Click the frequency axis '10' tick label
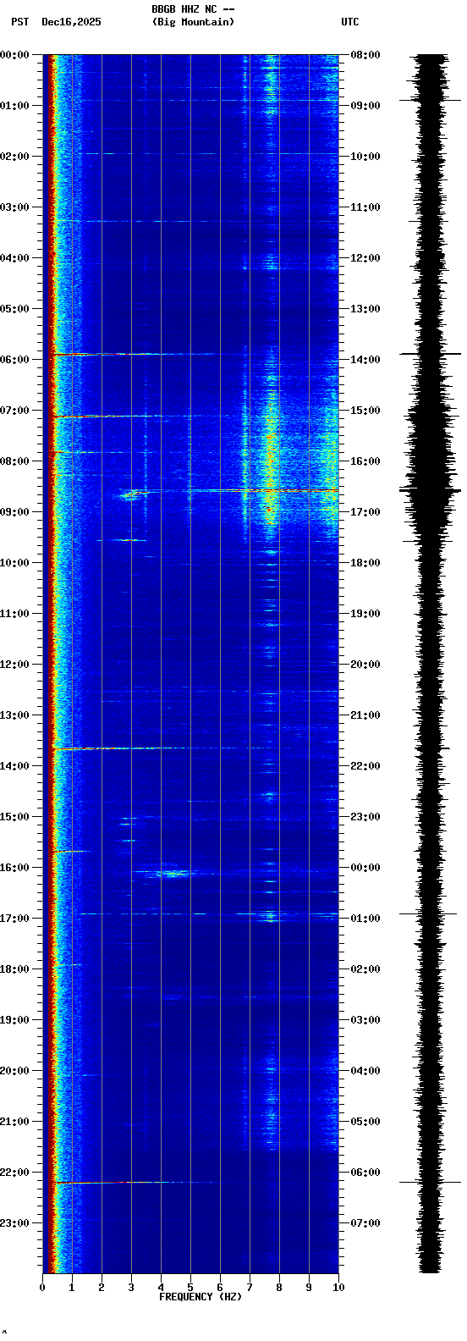This screenshot has width=467, height=1341. click(338, 1288)
